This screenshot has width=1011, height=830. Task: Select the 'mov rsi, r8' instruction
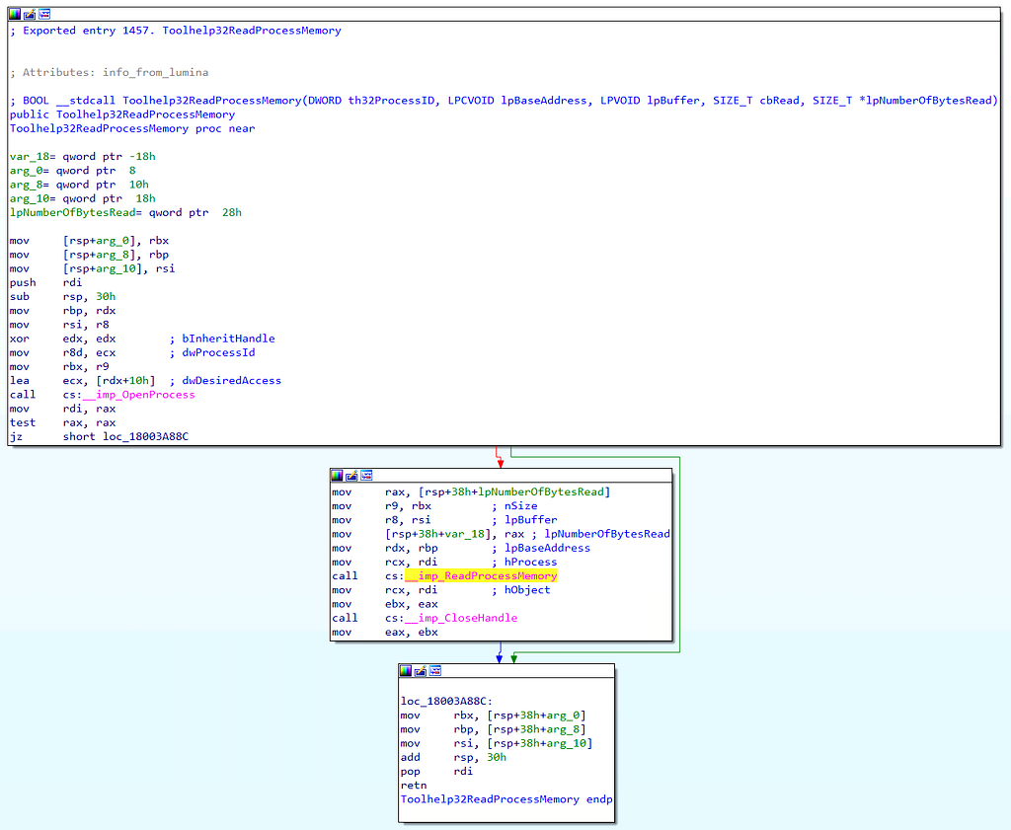click(x=59, y=325)
